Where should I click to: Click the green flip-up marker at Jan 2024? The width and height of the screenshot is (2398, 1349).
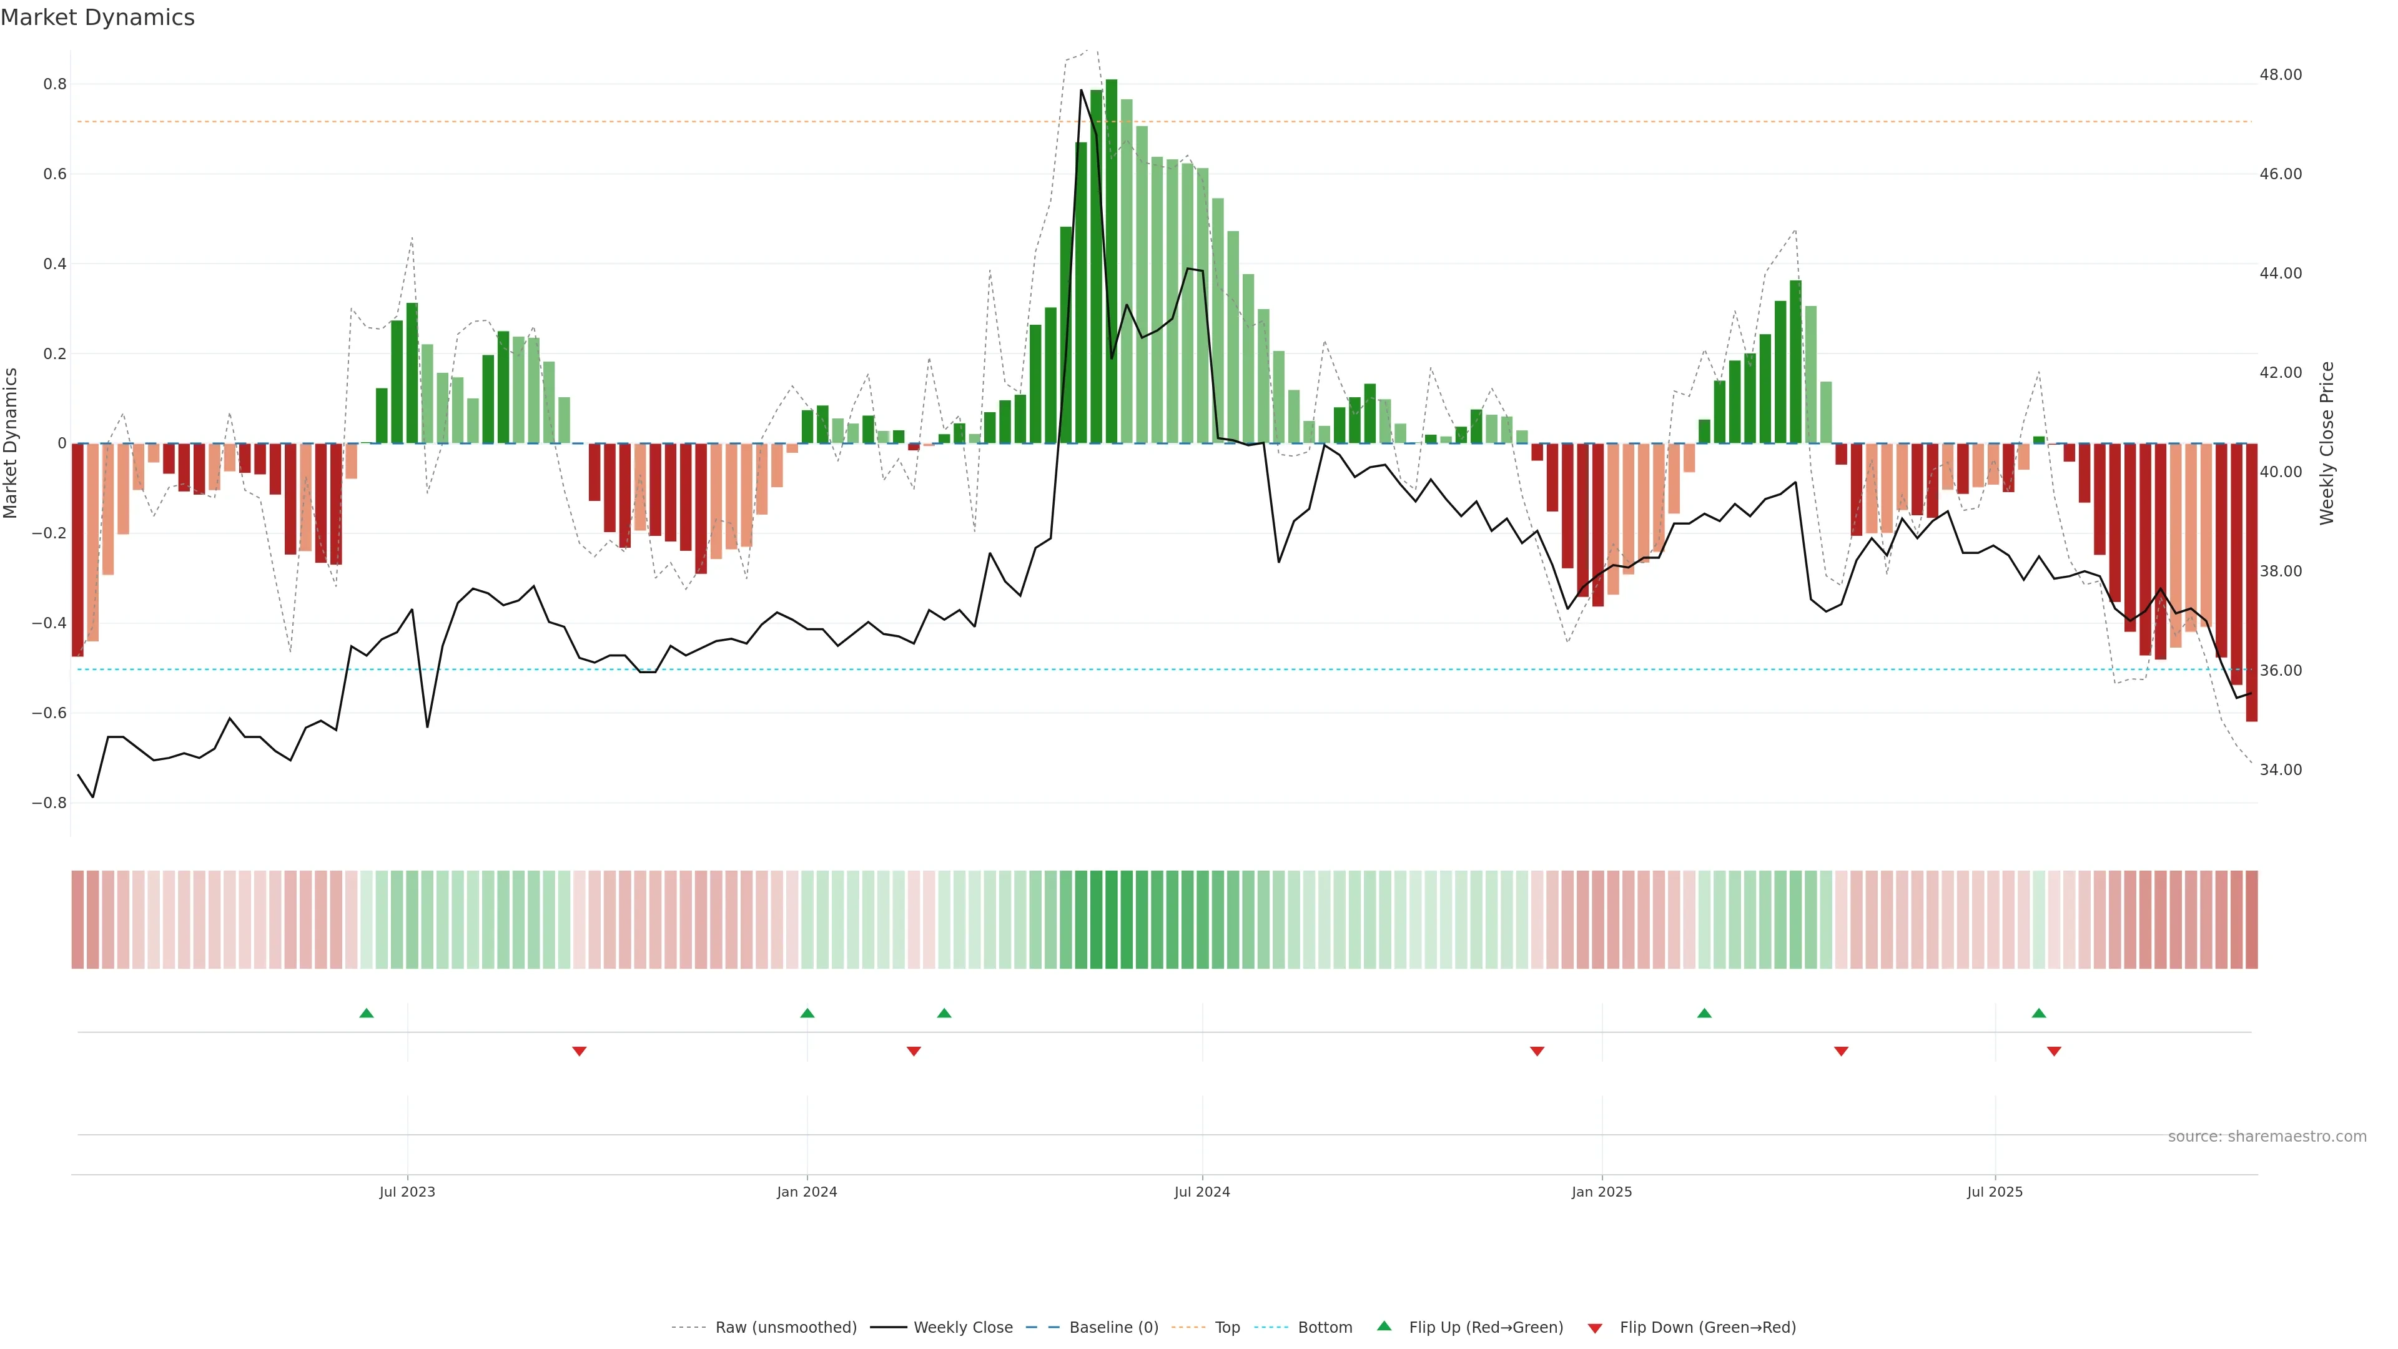pos(807,1013)
